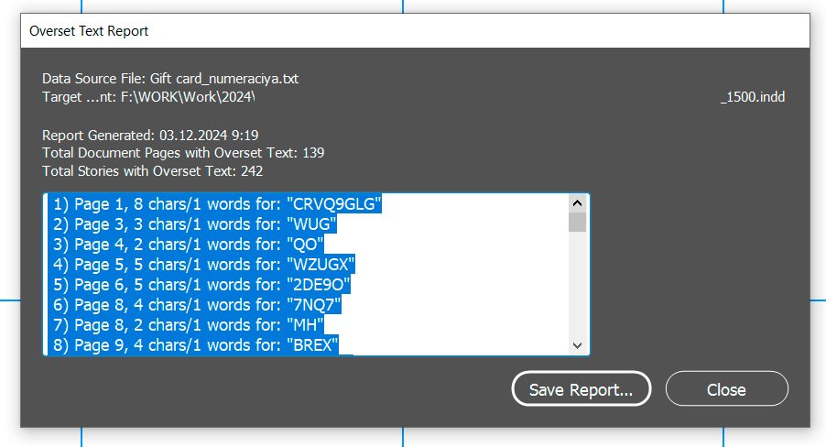Select row 2 for "WUG"
Image resolution: width=826 pixels, height=447 pixels.
194,224
